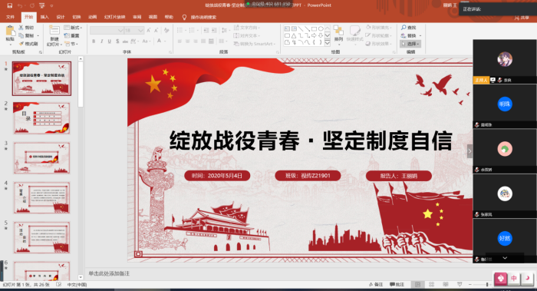537x291 pixels.
Task: Select slide 2 thumbnail in the slide panel
Action: 41,118
